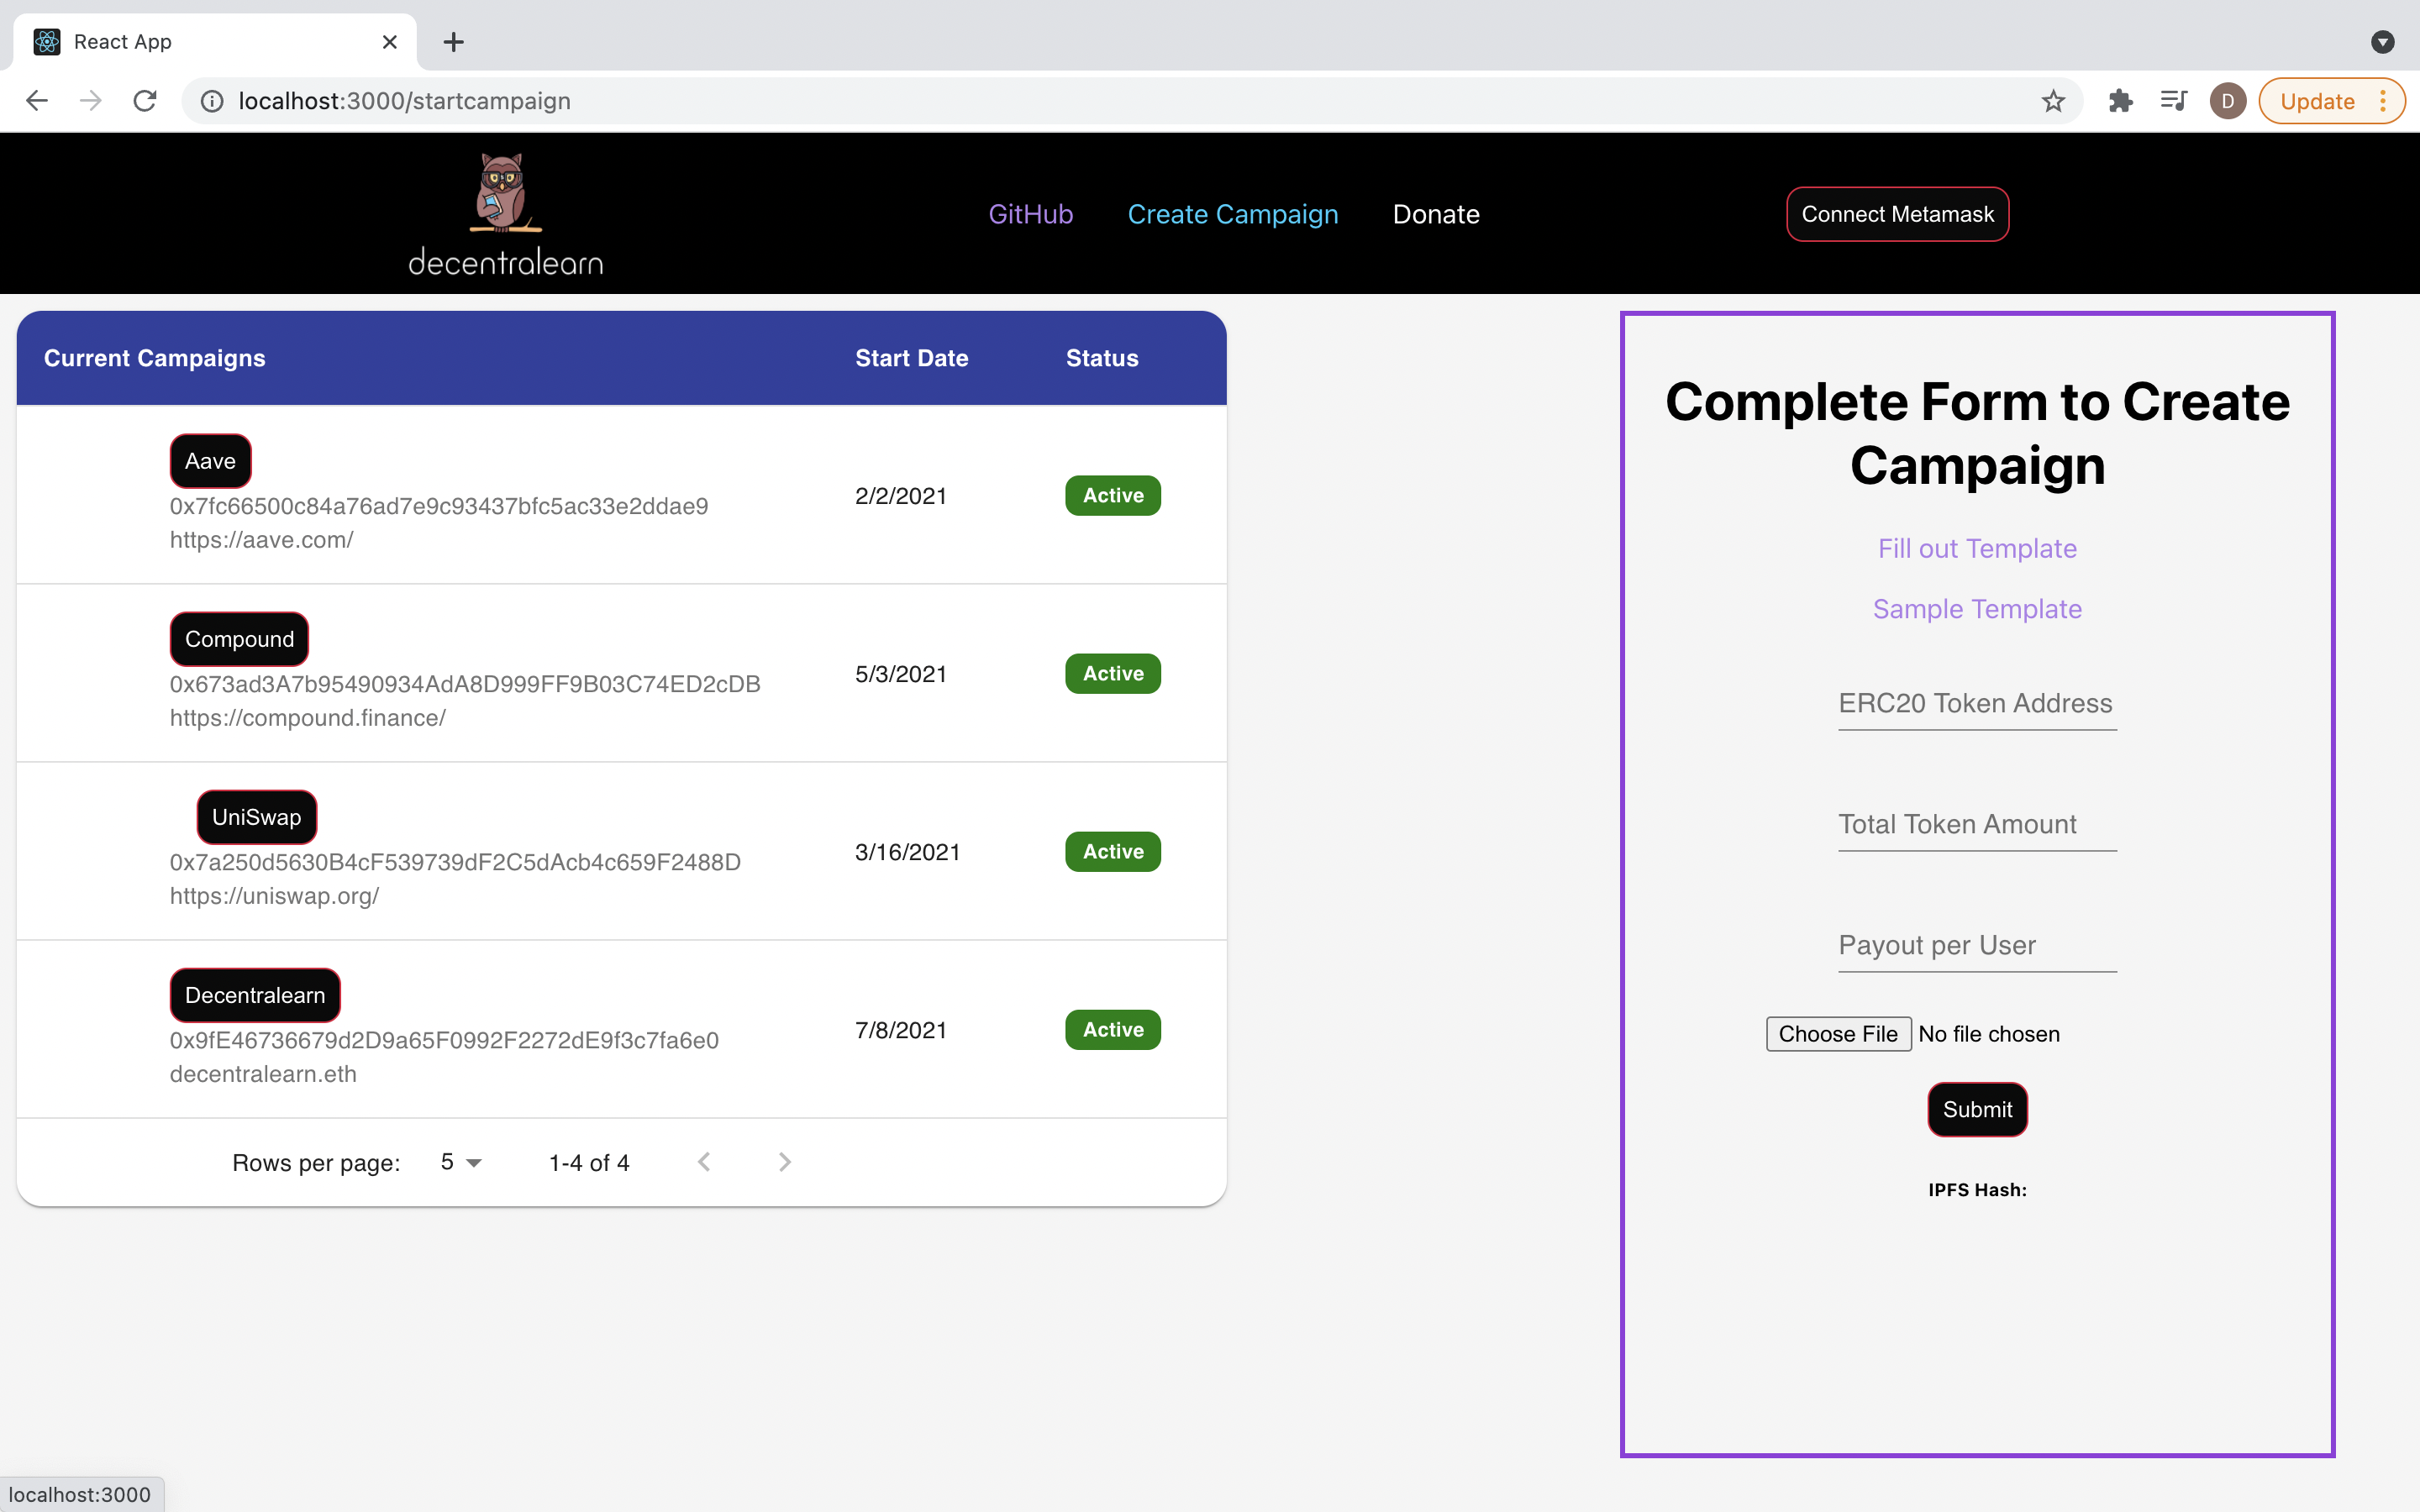2420x1512 pixels.
Task: Click the 7/8/2021 start date cell
Action: coord(901,1030)
